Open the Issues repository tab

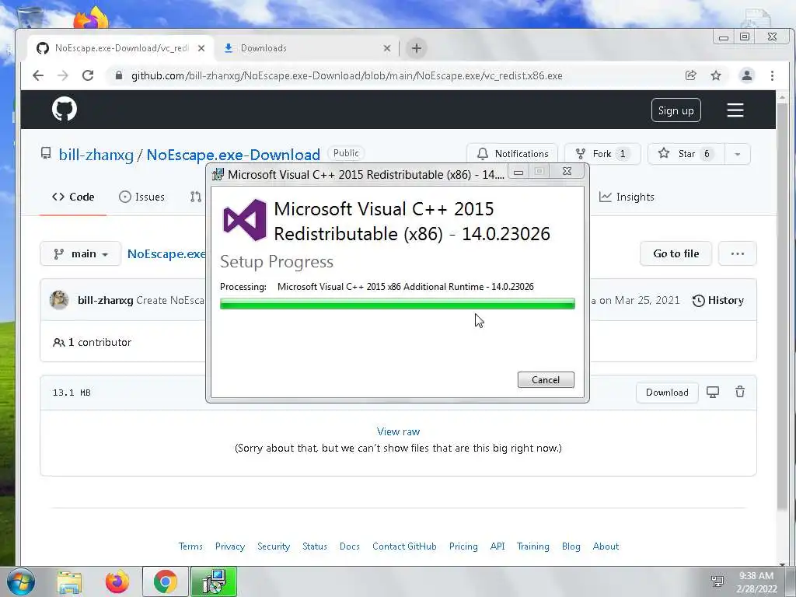tap(141, 197)
